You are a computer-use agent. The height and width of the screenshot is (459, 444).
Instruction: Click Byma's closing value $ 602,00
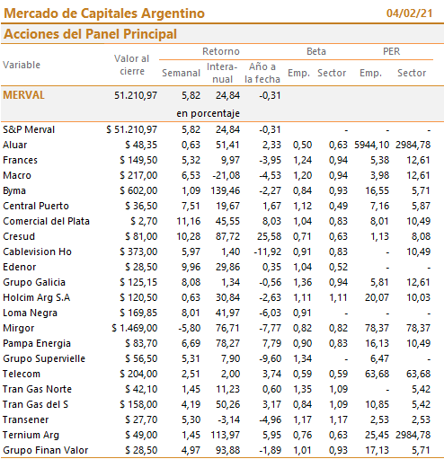(x=138, y=190)
